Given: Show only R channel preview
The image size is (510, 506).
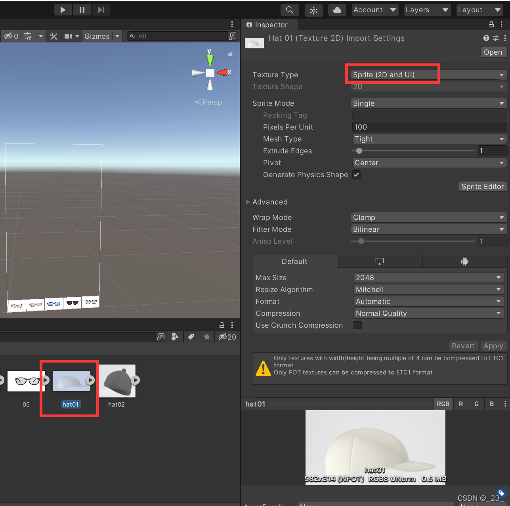Looking at the screenshot, I should (461, 404).
